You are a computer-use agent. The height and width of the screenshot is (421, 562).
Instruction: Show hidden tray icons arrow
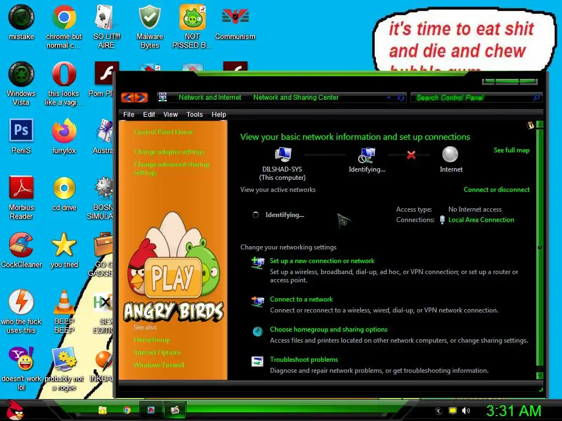click(439, 411)
